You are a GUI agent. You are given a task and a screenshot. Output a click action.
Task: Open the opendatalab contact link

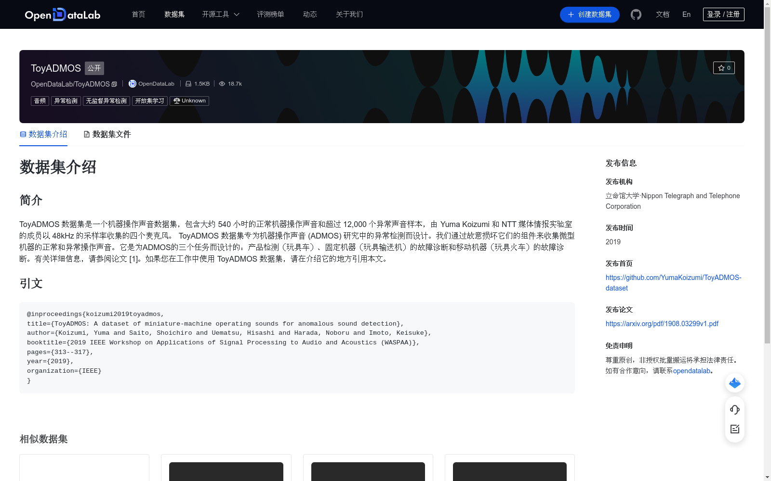[x=691, y=371]
